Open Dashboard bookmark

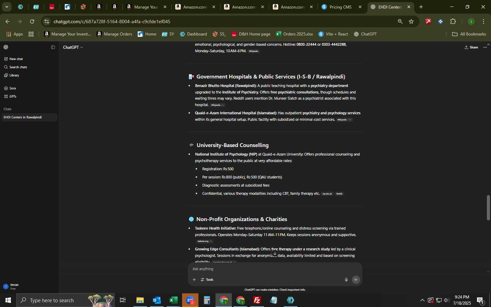(193, 34)
